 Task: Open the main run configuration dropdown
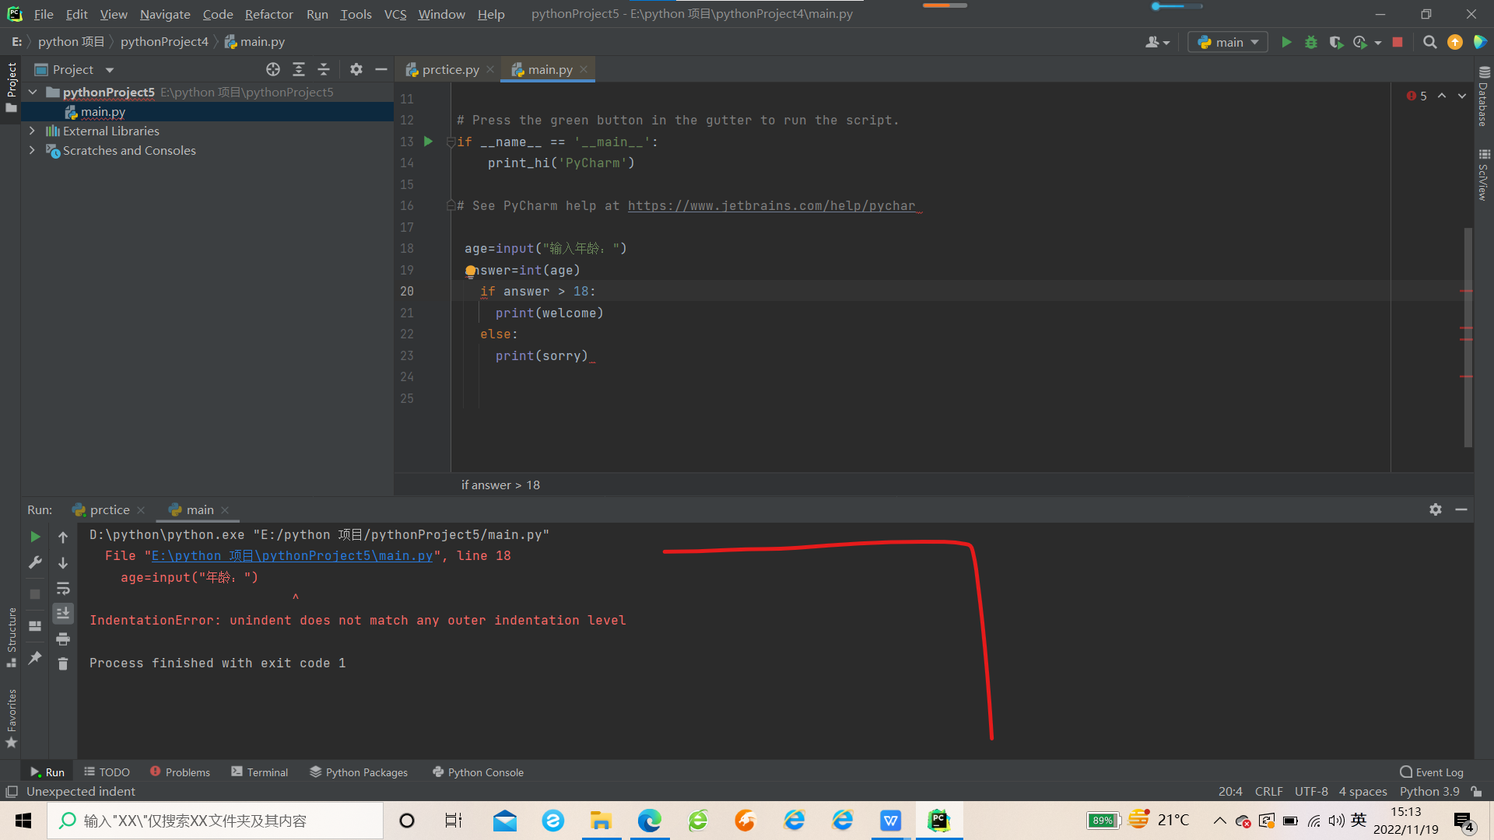pyautogui.click(x=1228, y=42)
